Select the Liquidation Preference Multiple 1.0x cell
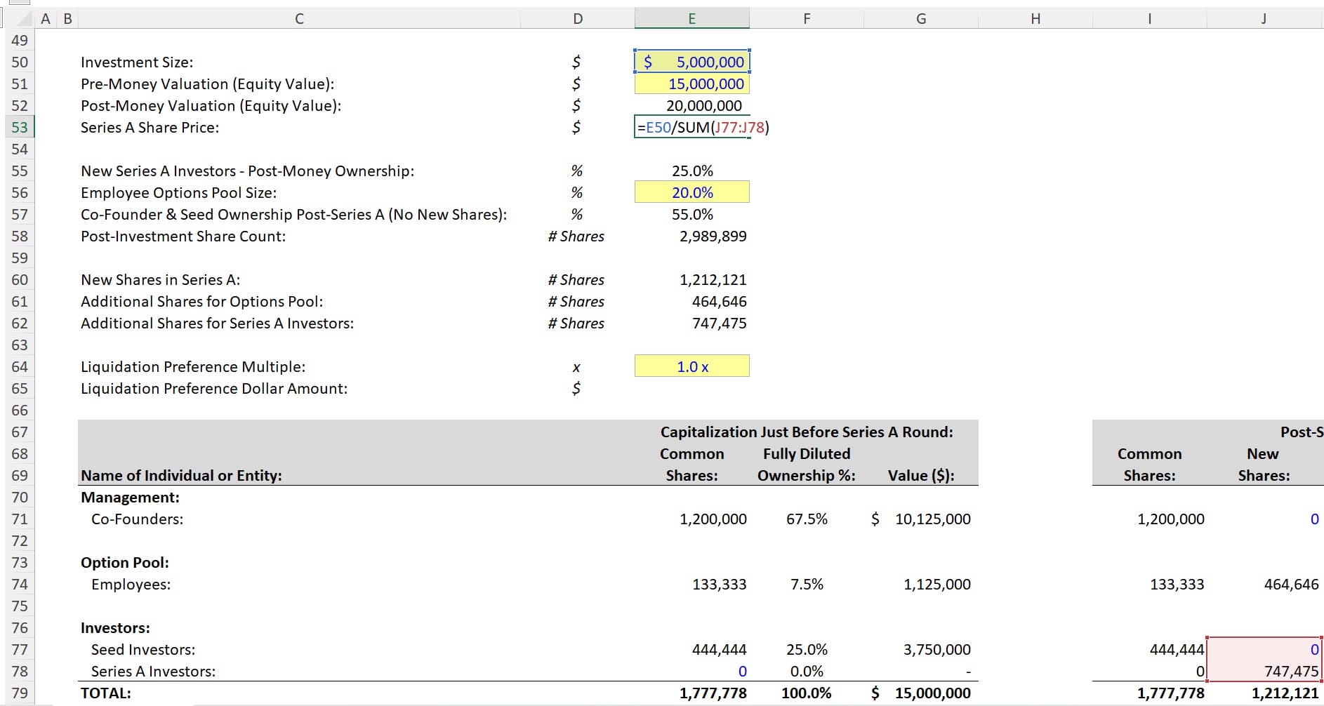Viewport: 1324px width, 706px height. 691,366
